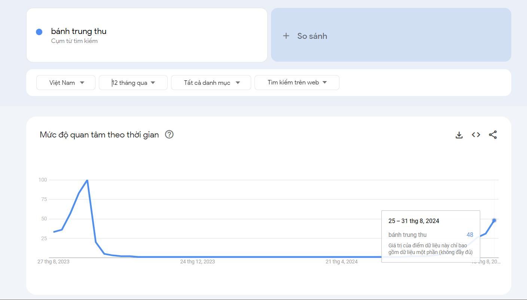Click the tooltip value 48

click(x=470, y=235)
